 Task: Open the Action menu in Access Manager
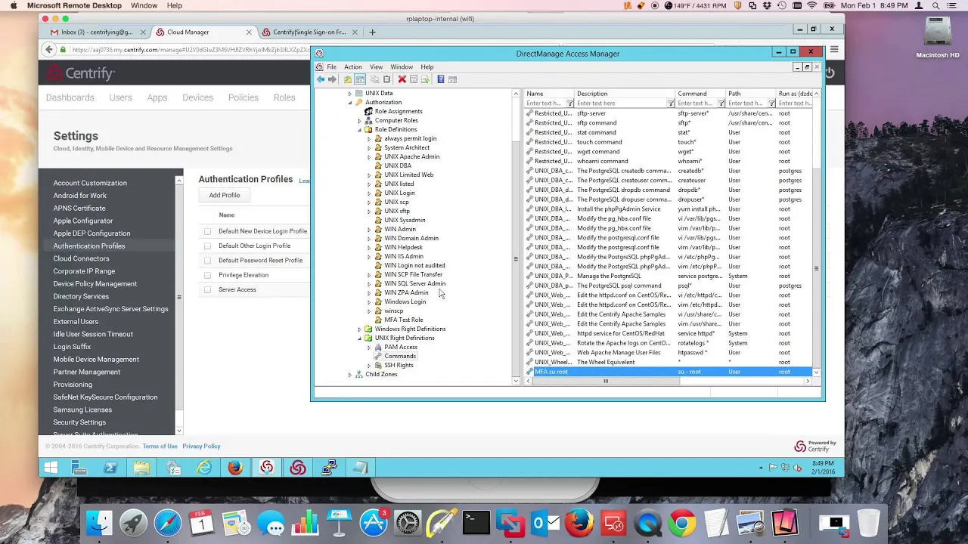(353, 67)
